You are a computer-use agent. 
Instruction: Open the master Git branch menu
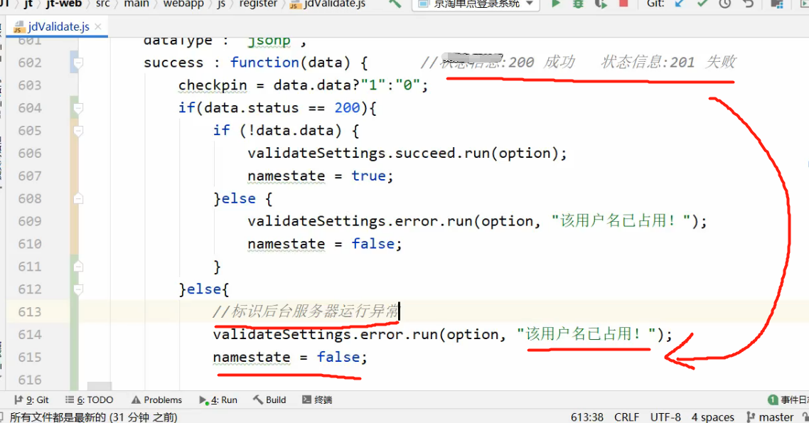point(770,417)
